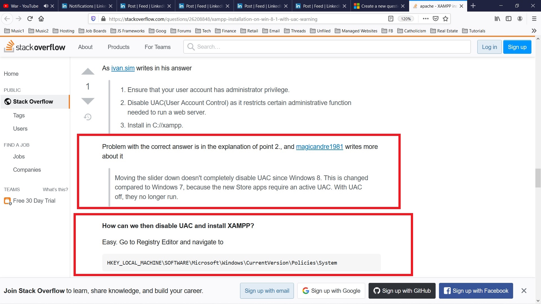This screenshot has height=304, width=541.
Task: Click the What's this? teams link
Action: [55, 189]
